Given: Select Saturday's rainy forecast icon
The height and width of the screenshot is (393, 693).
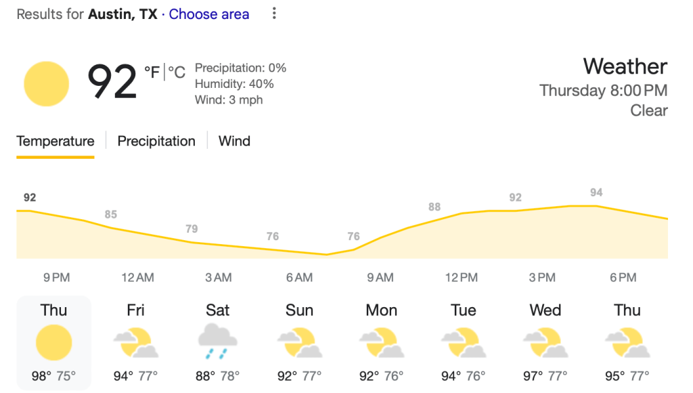Looking at the screenshot, I should point(217,342).
